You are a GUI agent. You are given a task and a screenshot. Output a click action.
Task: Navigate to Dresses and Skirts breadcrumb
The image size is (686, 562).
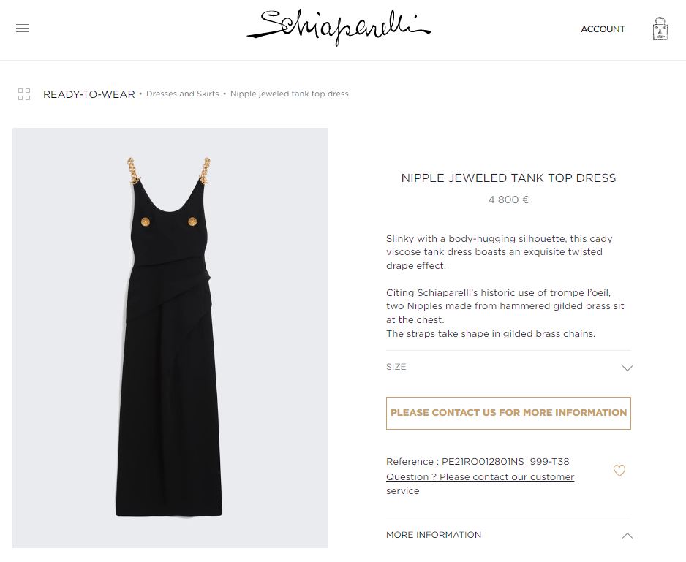click(x=182, y=94)
